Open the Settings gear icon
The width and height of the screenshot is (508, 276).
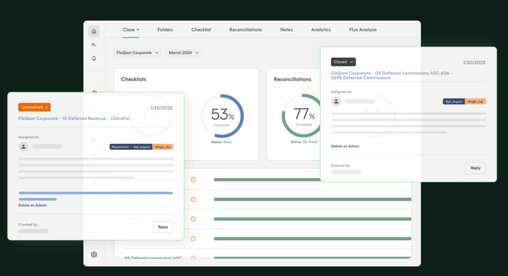(x=94, y=255)
